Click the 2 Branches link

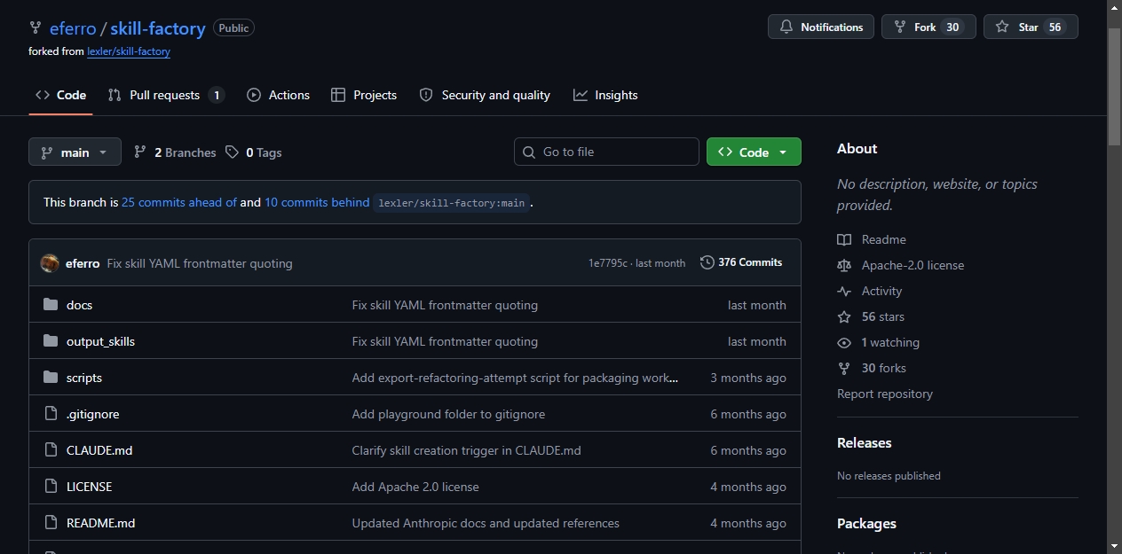(x=175, y=152)
